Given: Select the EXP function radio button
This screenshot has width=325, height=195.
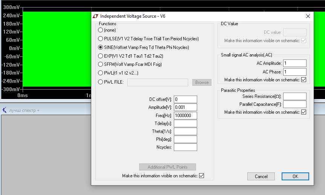Looking at the screenshot, I should point(101,56).
